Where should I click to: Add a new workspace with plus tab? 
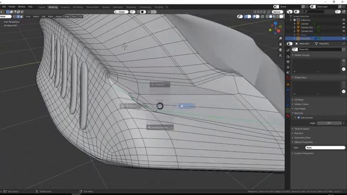(167, 7)
